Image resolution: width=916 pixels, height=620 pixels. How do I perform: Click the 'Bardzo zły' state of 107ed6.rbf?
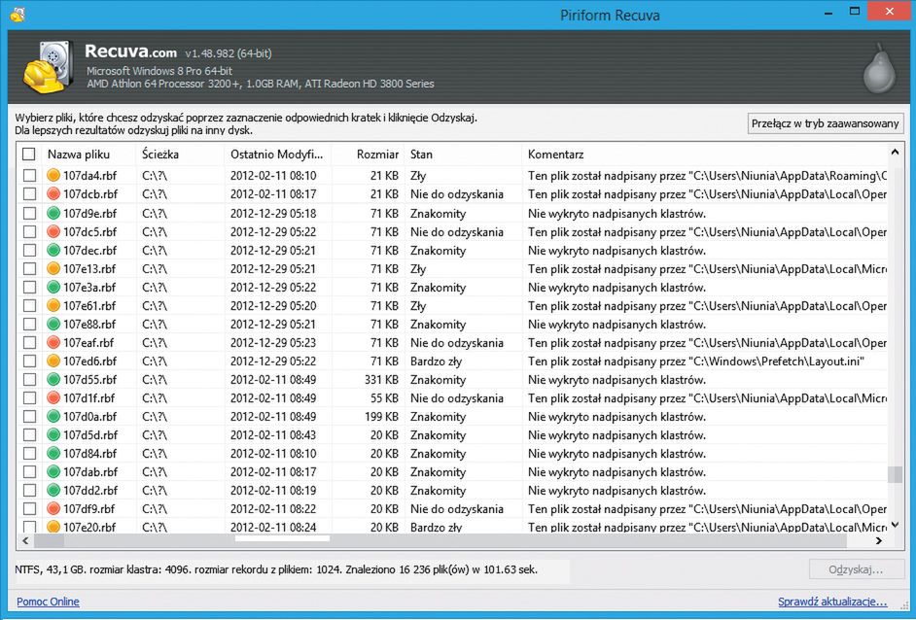pos(436,362)
